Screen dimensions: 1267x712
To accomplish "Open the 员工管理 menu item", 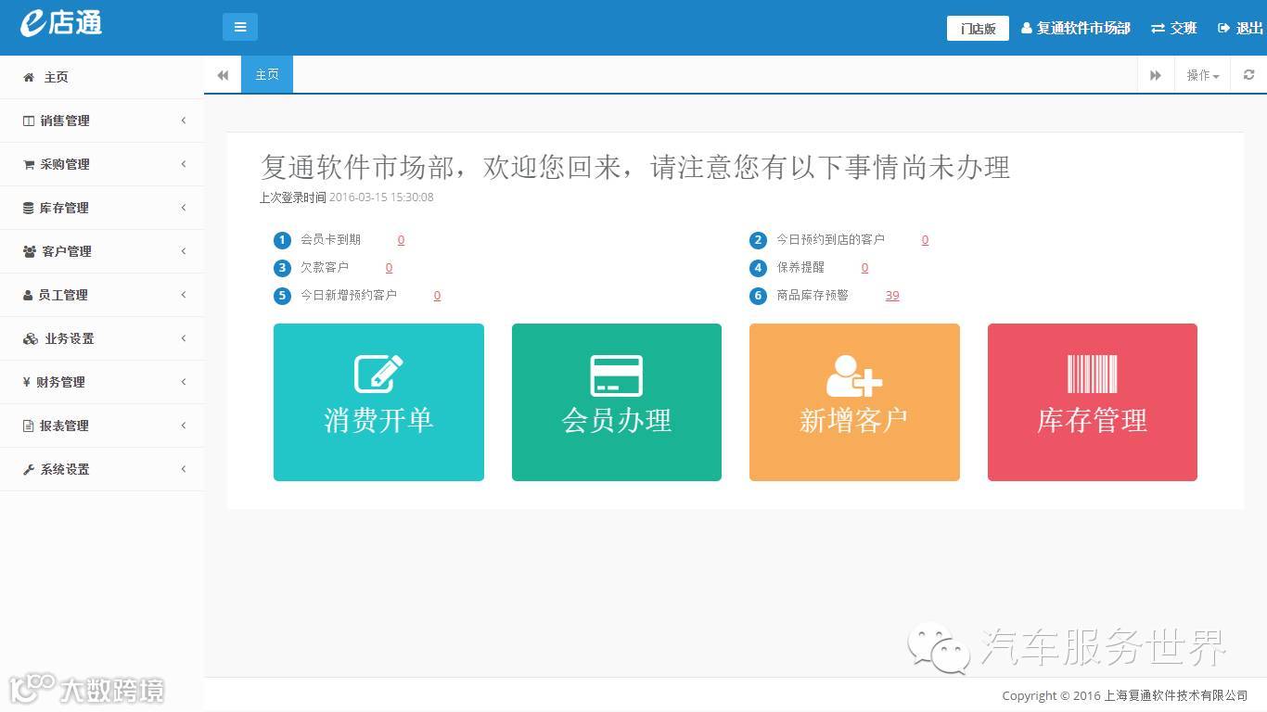I will pyautogui.click(x=102, y=295).
